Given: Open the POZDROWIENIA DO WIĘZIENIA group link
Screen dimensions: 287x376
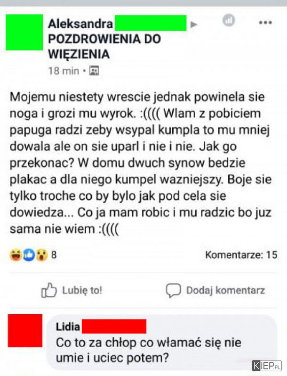Looking at the screenshot, I should pyautogui.click(x=104, y=47).
